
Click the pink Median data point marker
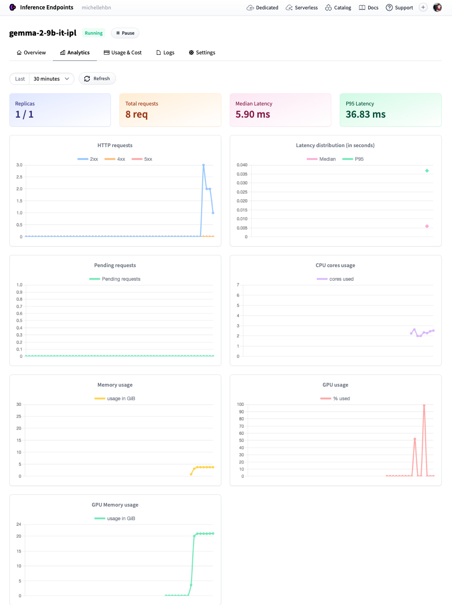(427, 226)
